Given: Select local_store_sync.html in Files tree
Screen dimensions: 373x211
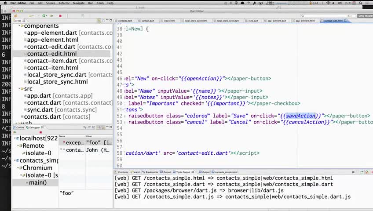Looking at the screenshot, I should pyautogui.click(x=57, y=82).
